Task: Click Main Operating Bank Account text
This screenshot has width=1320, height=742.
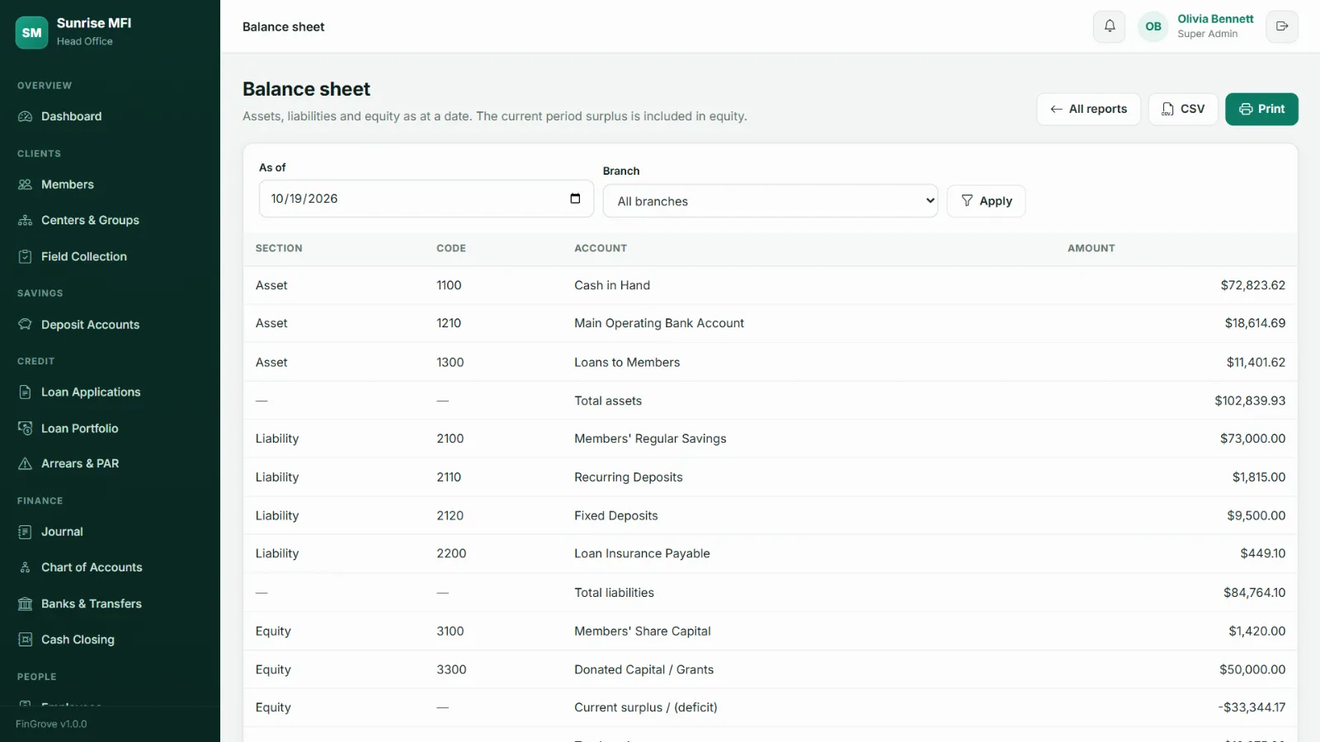Action: coord(659,323)
